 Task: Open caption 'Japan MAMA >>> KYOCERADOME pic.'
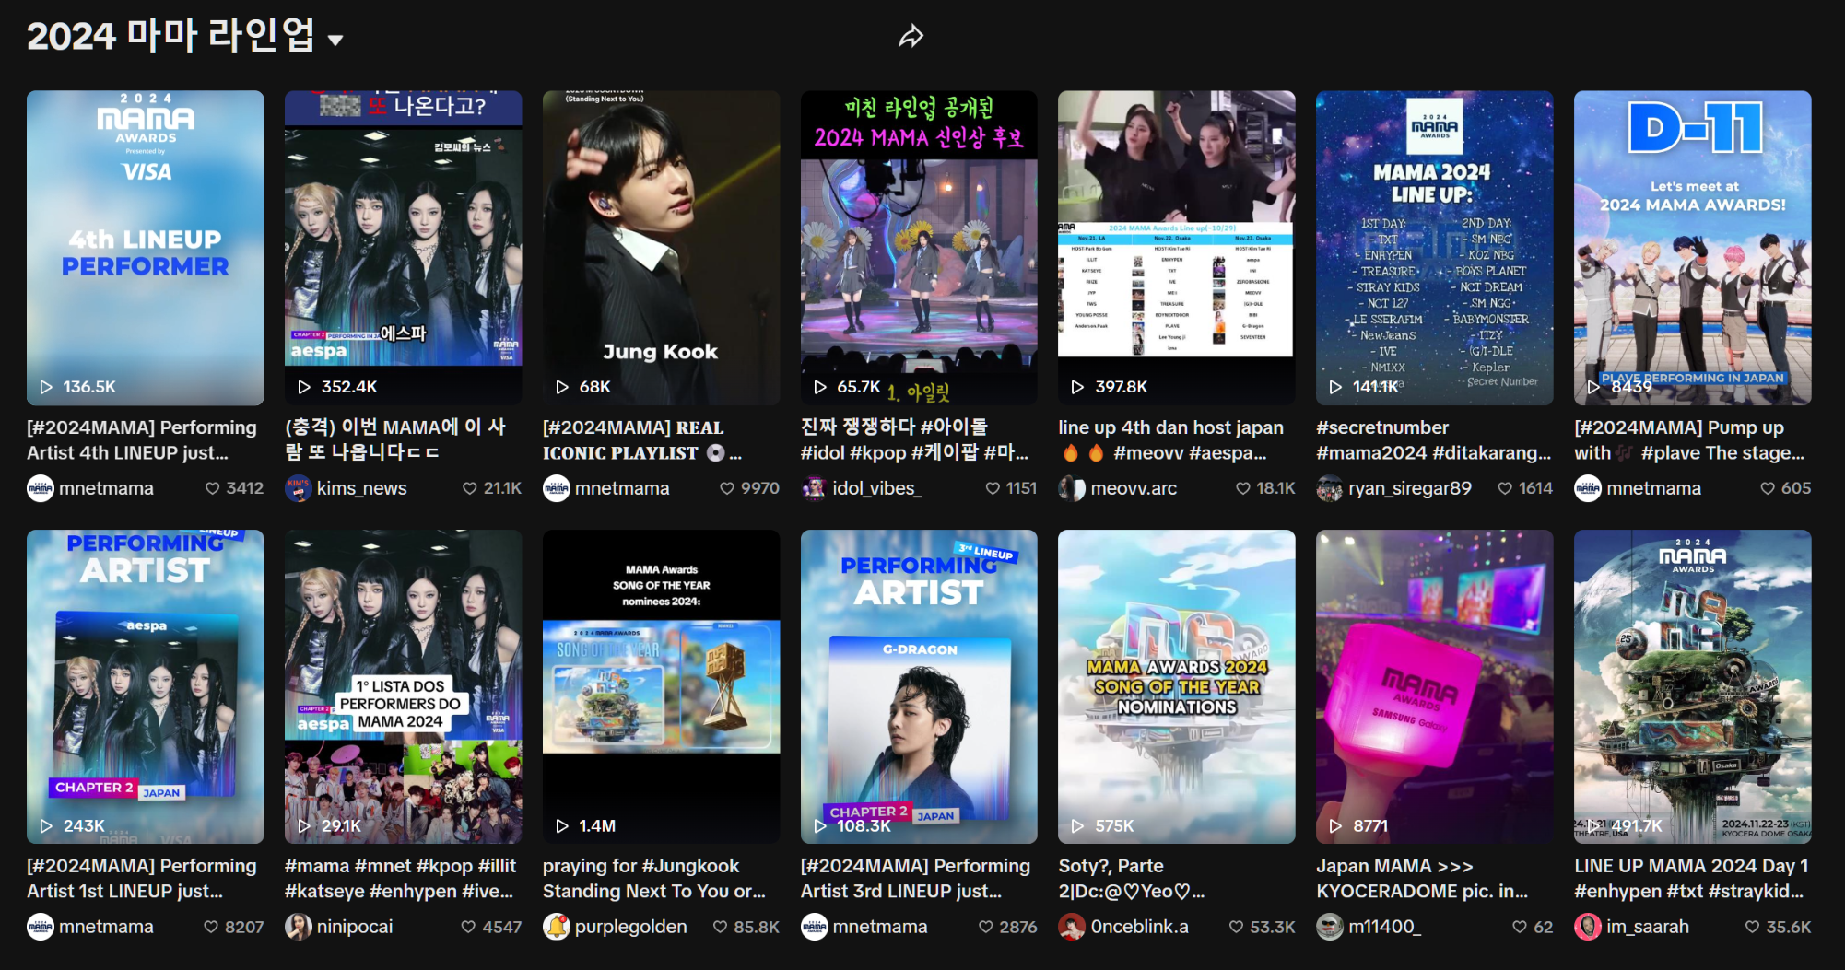point(1422,879)
